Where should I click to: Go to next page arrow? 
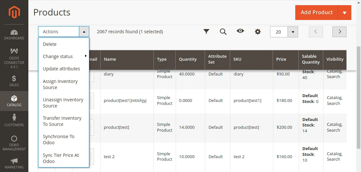coord(339,32)
